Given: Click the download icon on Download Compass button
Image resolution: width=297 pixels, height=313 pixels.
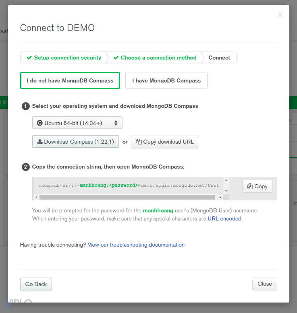Looking at the screenshot, I should (x=39, y=142).
